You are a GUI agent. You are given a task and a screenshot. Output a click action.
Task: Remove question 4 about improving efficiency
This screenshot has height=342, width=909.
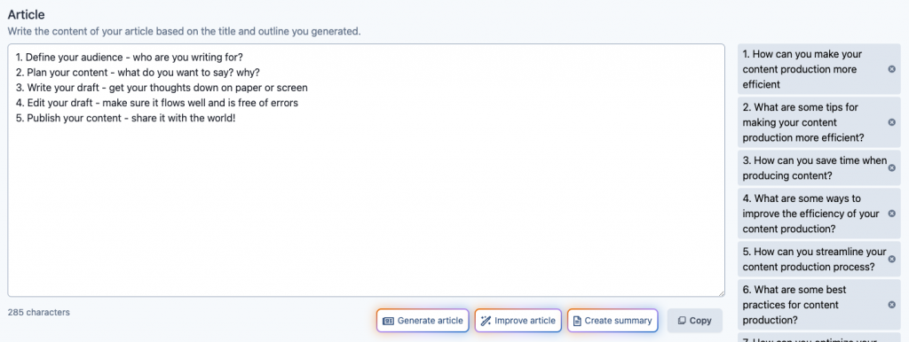click(891, 214)
